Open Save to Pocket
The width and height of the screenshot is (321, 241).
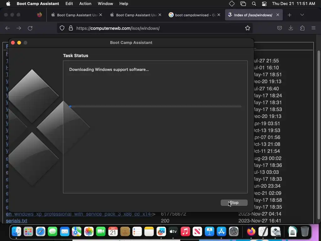point(279,28)
